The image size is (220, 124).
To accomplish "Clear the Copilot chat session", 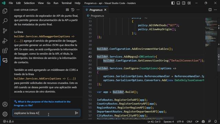I will pos(67,10).
